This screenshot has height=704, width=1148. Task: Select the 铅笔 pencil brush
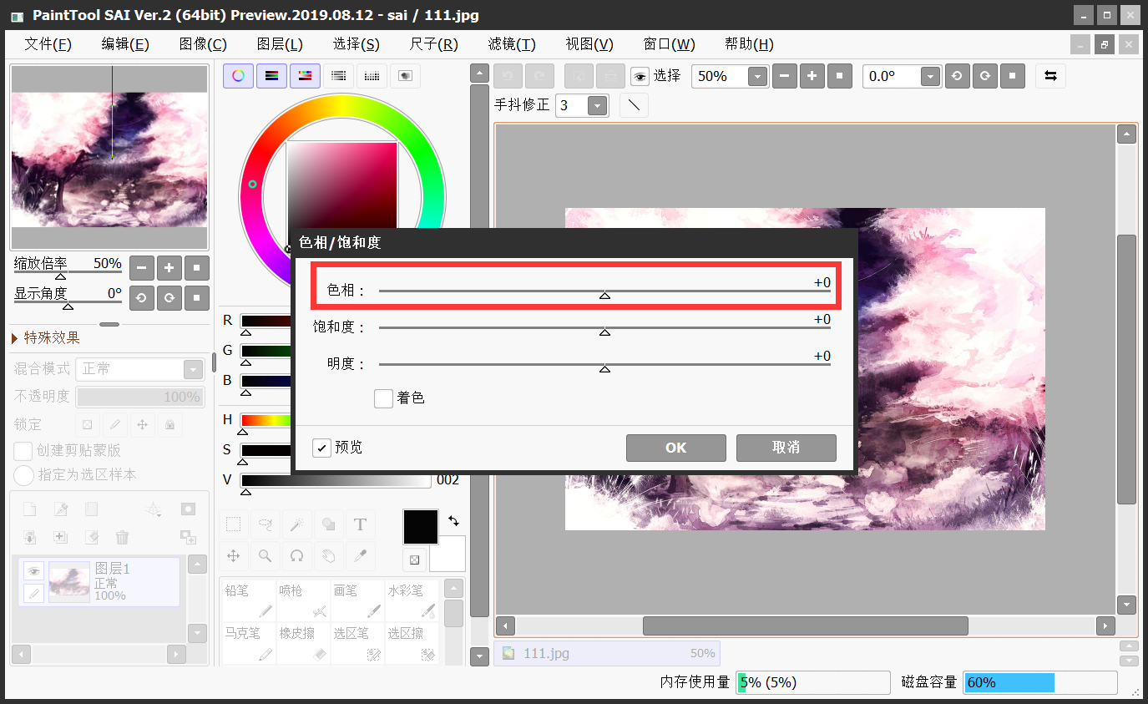pos(248,600)
